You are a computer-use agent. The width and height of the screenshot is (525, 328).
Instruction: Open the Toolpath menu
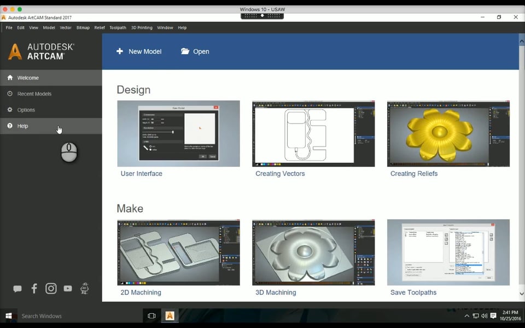tap(118, 28)
